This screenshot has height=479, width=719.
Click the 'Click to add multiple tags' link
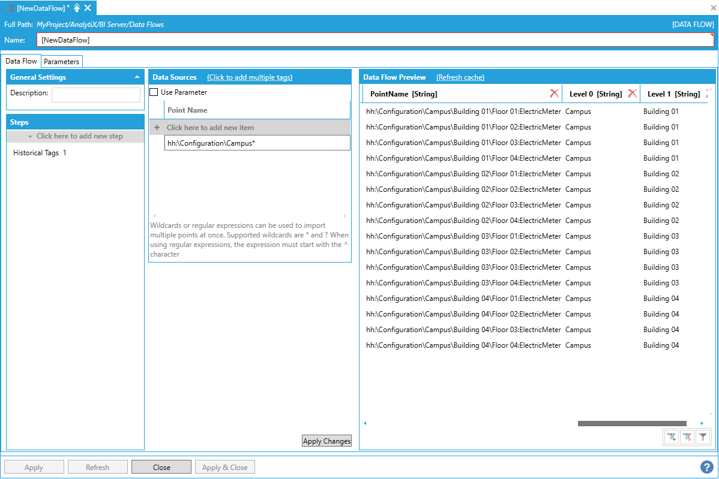[x=250, y=77]
